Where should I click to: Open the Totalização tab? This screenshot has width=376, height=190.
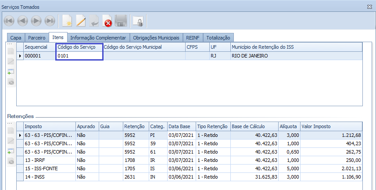coord(218,38)
